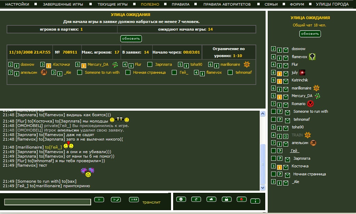Open the ФОРУМ menu item
Image resolution: width=356 pixels, height=214 pixels.
[x=297, y=4]
